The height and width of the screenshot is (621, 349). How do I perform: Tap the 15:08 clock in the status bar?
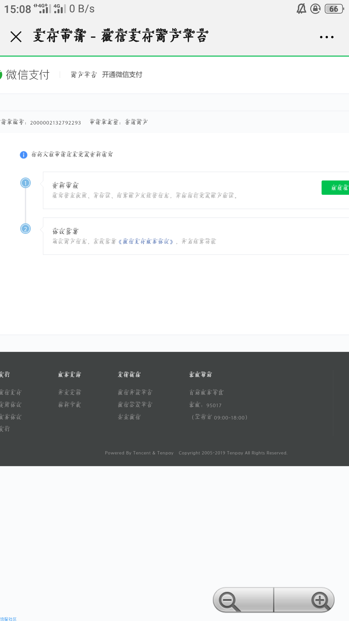pyautogui.click(x=17, y=9)
